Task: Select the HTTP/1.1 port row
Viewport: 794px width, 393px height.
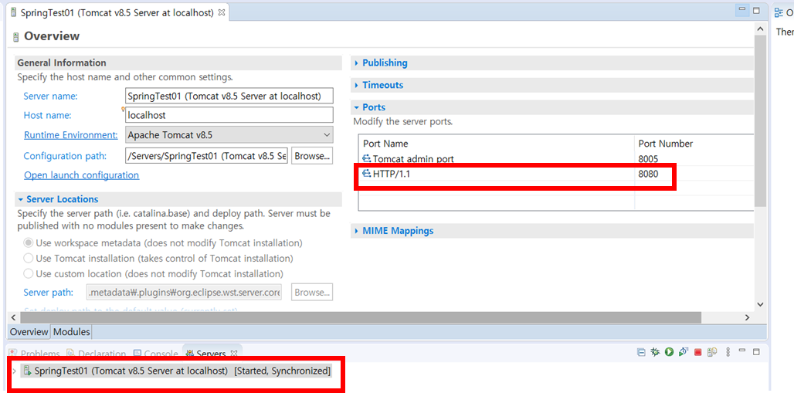Action: pyautogui.click(x=556, y=174)
